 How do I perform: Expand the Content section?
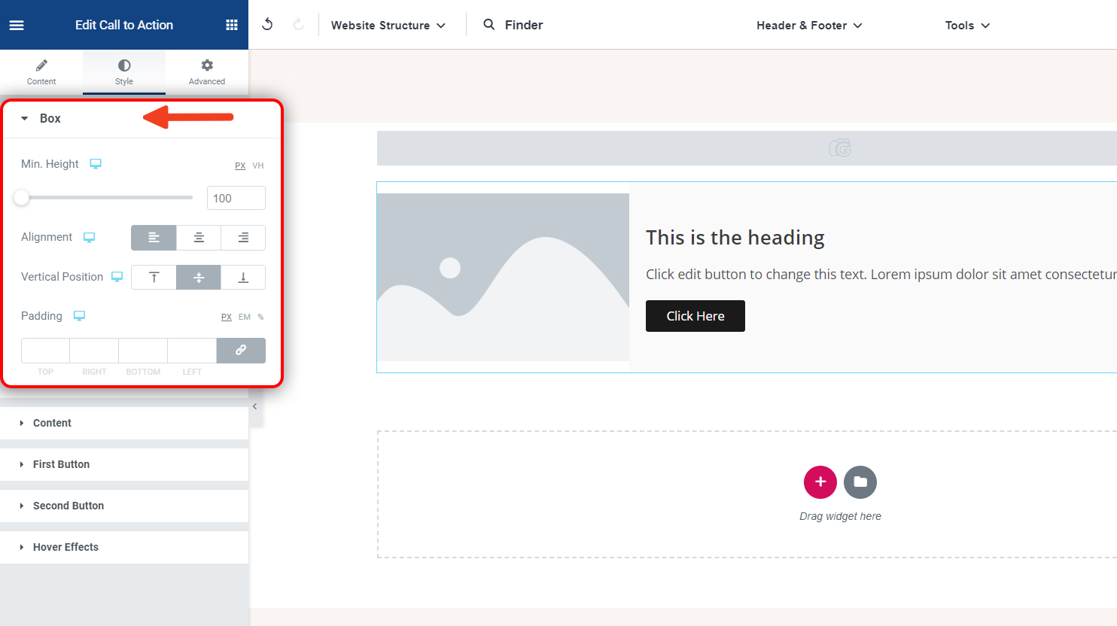[124, 423]
